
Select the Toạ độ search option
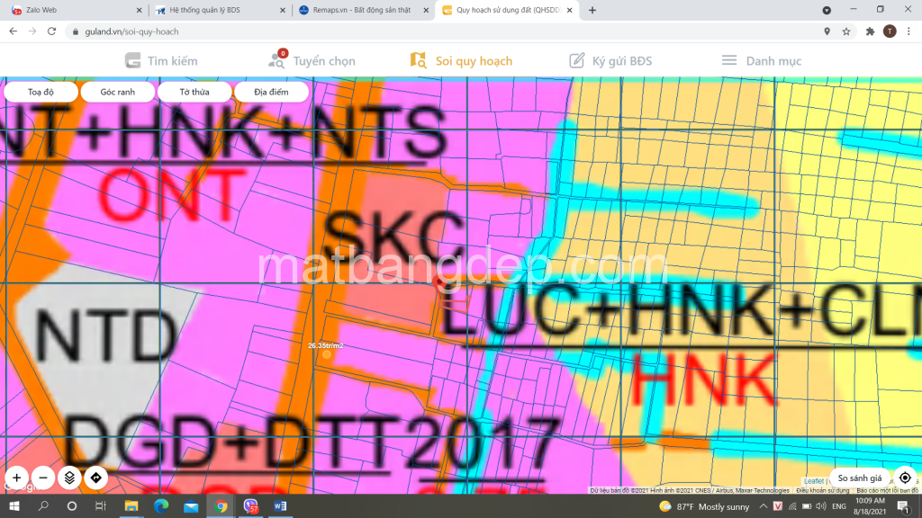(x=41, y=92)
